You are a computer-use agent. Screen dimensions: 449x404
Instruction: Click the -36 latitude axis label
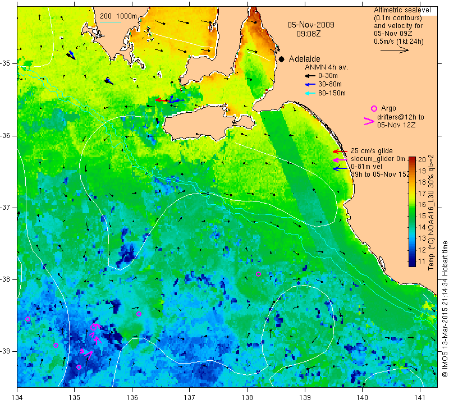(6, 135)
